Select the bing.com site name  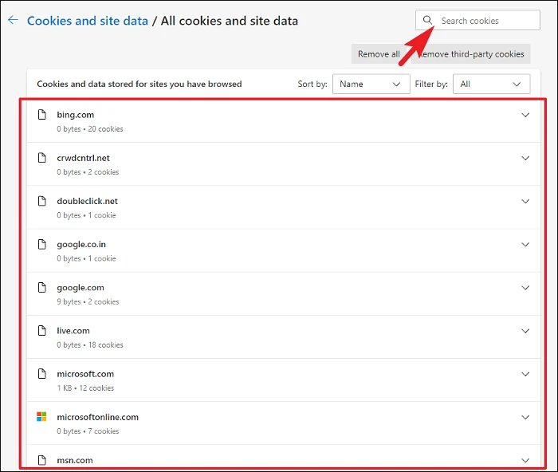pyautogui.click(x=76, y=115)
